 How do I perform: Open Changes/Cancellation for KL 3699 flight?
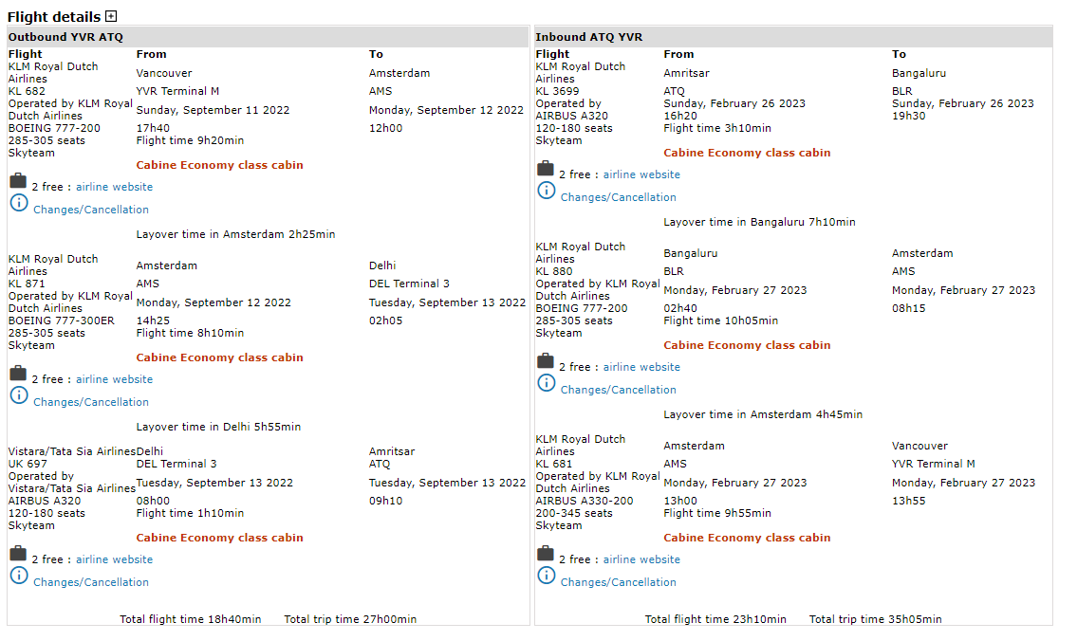619,197
